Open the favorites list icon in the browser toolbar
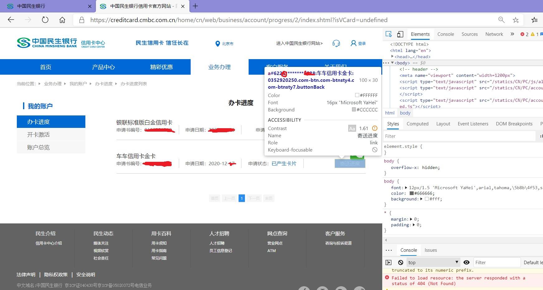The image size is (543, 290). [535, 20]
